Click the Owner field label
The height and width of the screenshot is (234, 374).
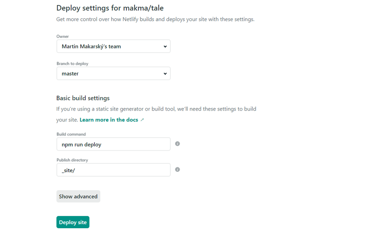tap(63, 37)
